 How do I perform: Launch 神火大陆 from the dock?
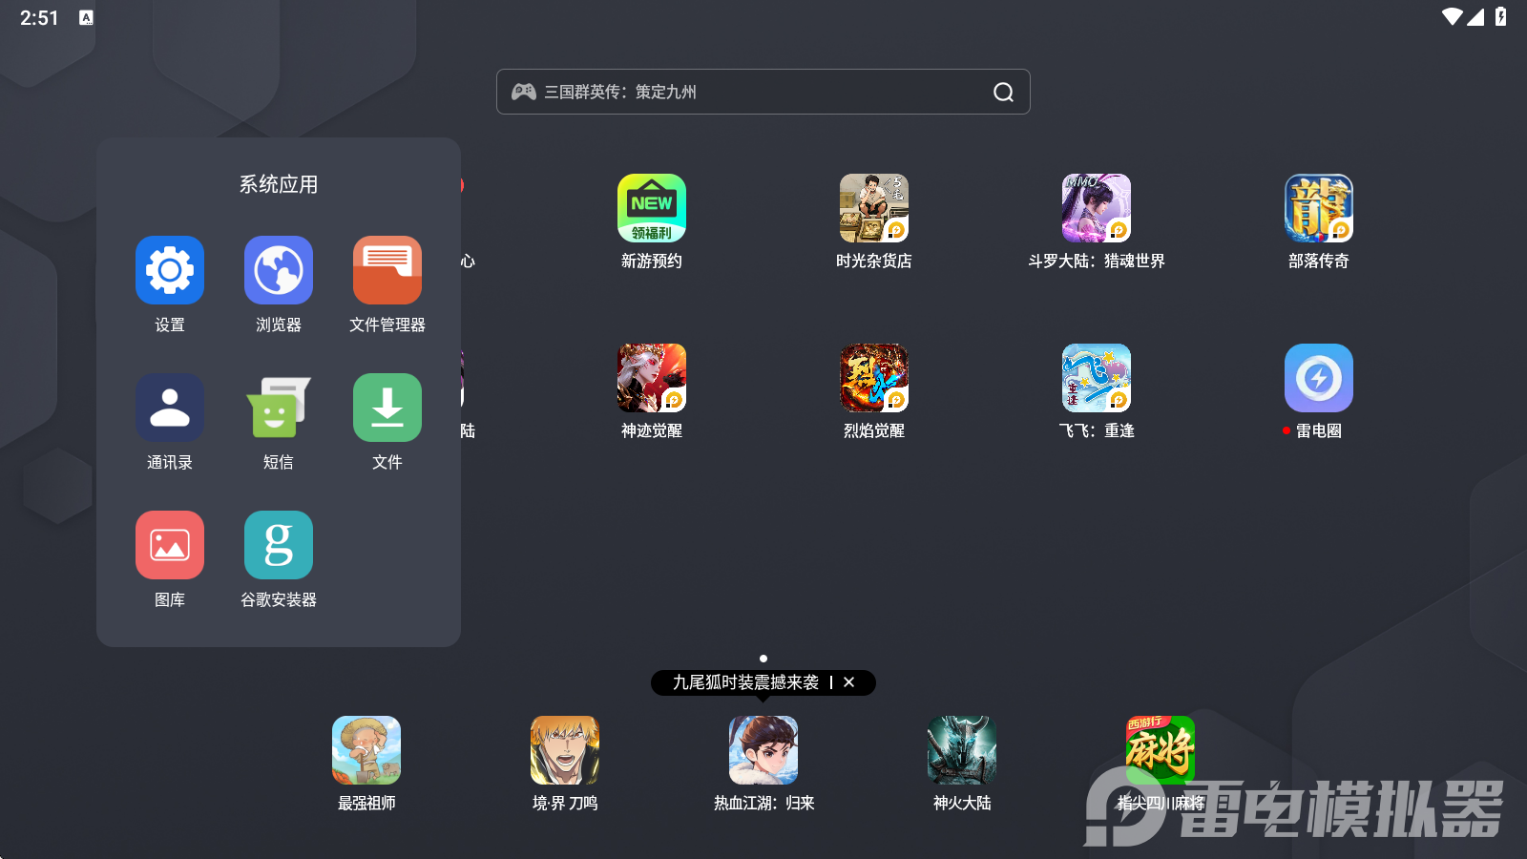point(962,750)
